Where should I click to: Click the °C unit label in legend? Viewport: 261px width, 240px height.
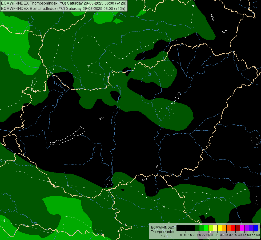[163, 236]
